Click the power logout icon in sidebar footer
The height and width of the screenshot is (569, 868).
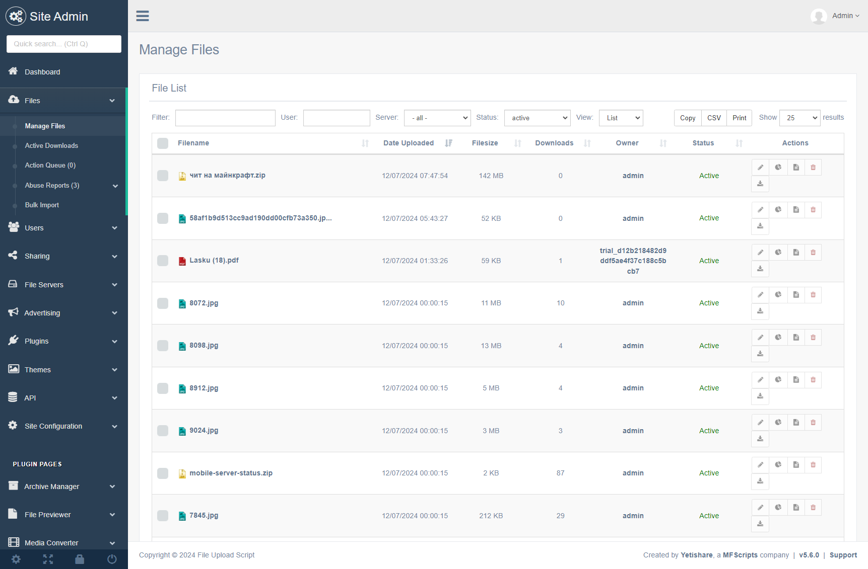[x=112, y=559]
